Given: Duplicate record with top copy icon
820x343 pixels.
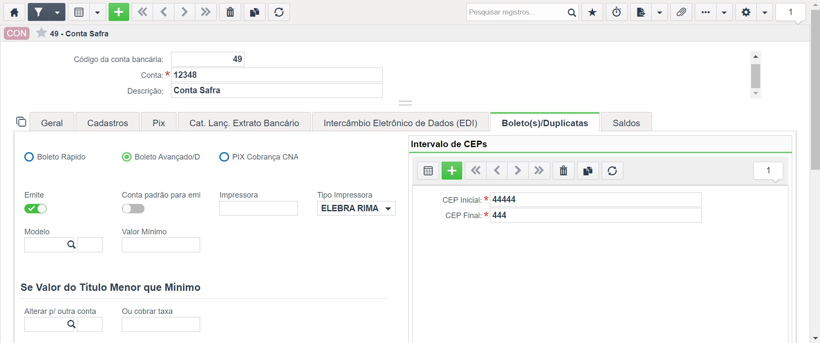Looking at the screenshot, I should click(254, 12).
